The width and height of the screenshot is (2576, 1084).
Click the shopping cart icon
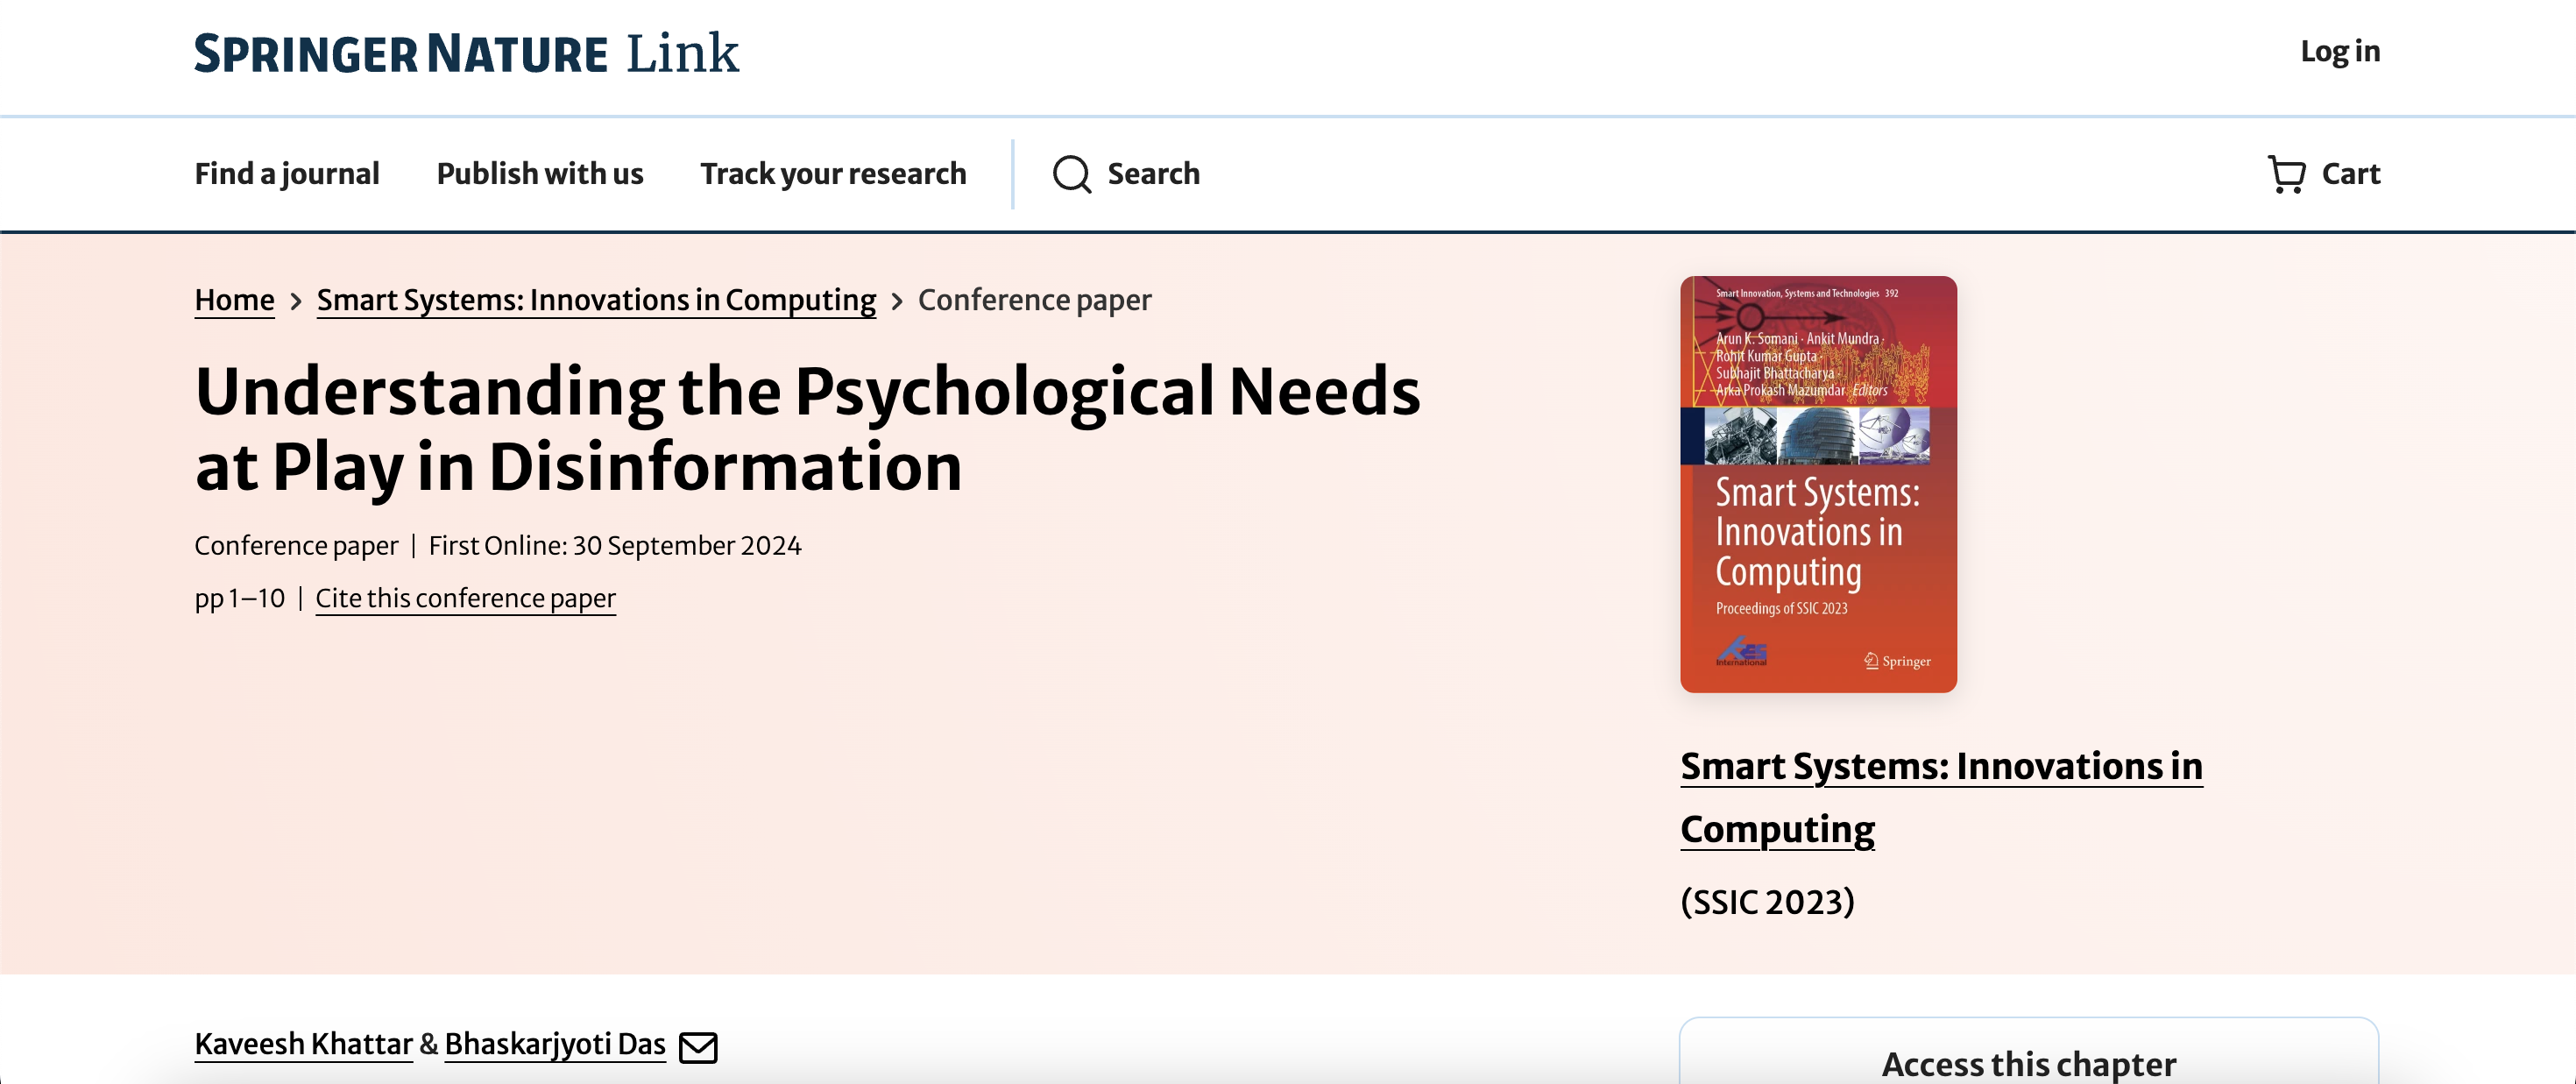point(2286,174)
